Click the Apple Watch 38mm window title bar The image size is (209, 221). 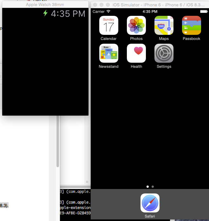pos(45,5)
